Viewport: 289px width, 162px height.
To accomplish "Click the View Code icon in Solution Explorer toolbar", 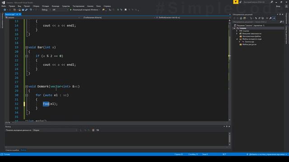I will 267,18.
